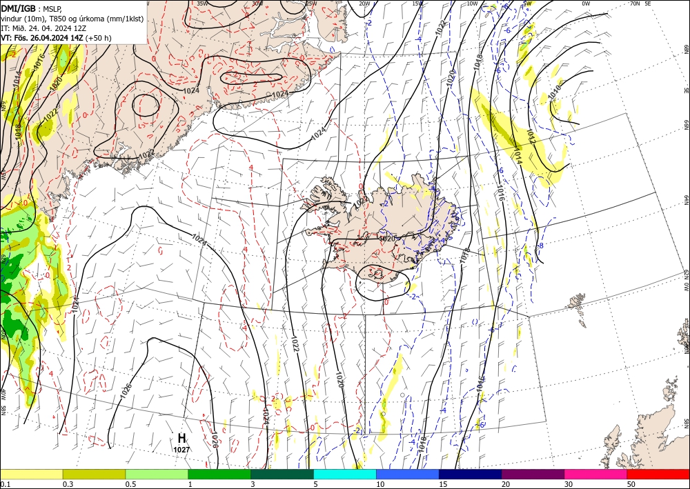Pick the cyan 5–10 legend swatch
The width and height of the screenshot is (690, 489).
click(x=345, y=474)
